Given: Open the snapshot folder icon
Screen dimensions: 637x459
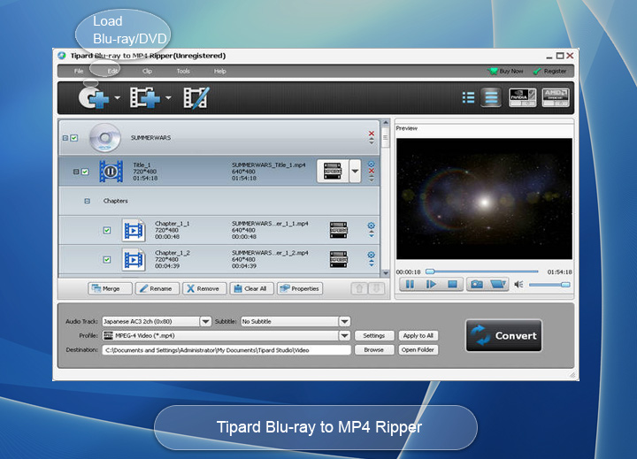Looking at the screenshot, I should (x=497, y=285).
